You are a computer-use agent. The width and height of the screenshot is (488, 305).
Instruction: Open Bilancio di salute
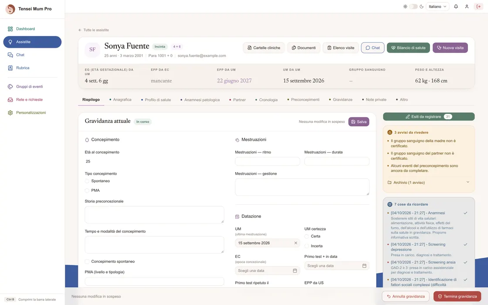pyautogui.click(x=408, y=48)
